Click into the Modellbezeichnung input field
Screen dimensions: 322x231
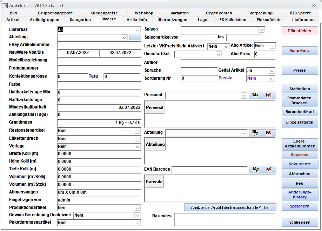(99, 60)
